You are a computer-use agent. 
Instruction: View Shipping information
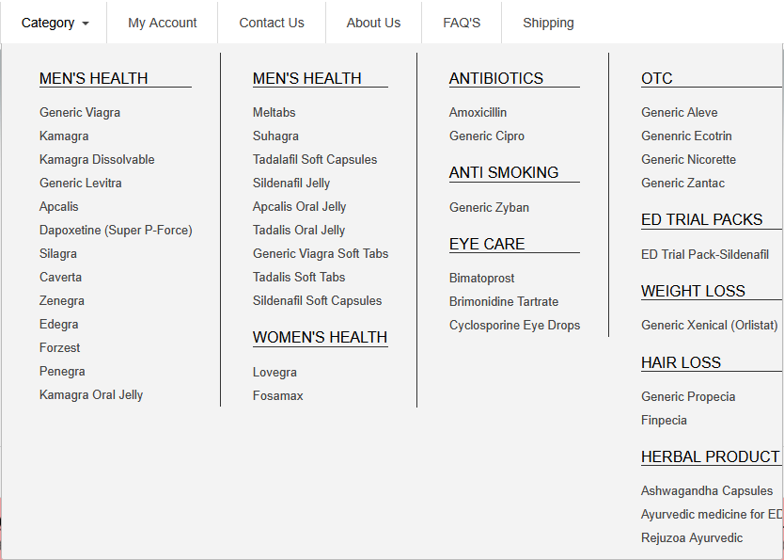(x=548, y=23)
